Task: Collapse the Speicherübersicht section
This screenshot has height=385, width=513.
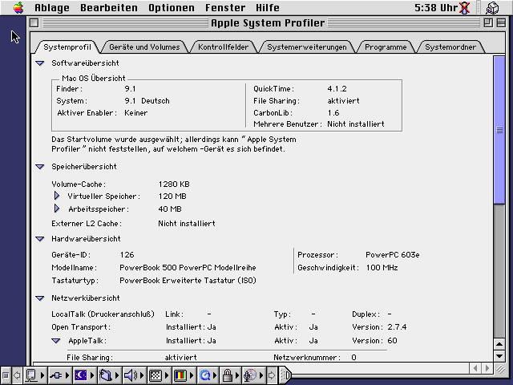Action: pyautogui.click(x=40, y=167)
